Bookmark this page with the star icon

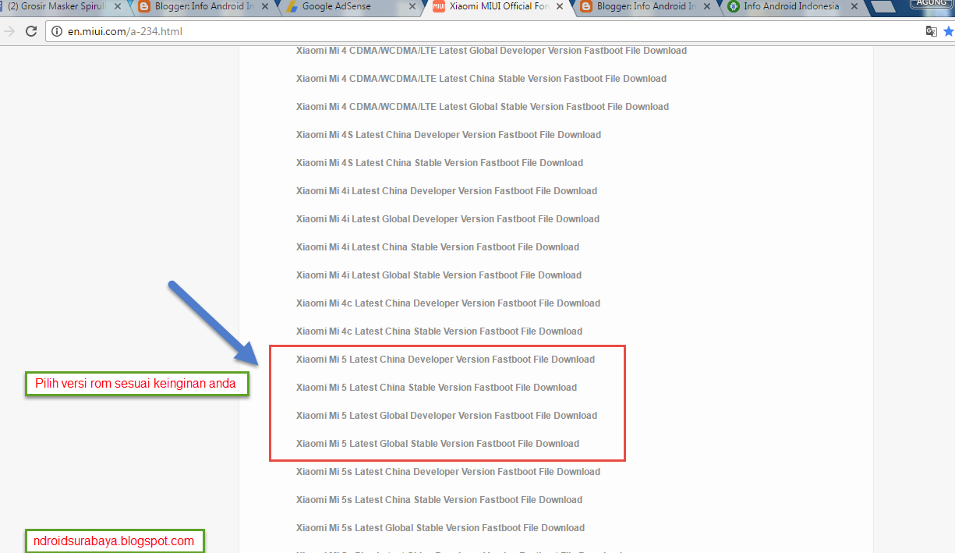tap(949, 32)
